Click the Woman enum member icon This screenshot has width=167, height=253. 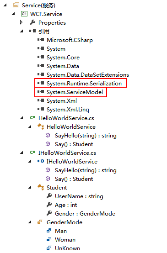(x=49, y=239)
